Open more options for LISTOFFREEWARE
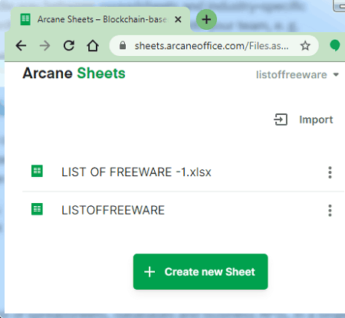This screenshot has width=345, height=318. tap(330, 211)
